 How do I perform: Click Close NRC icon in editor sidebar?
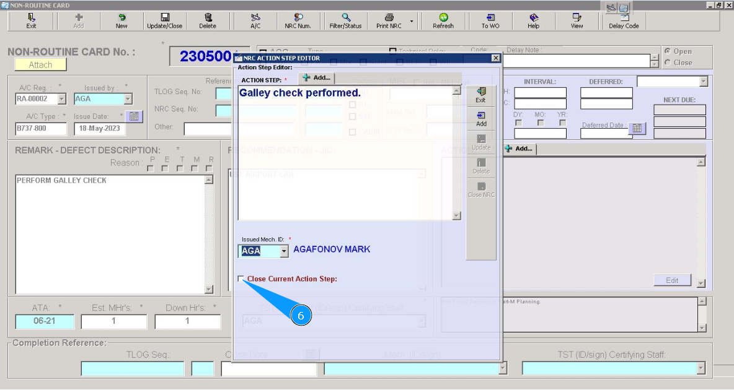pos(481,186)
